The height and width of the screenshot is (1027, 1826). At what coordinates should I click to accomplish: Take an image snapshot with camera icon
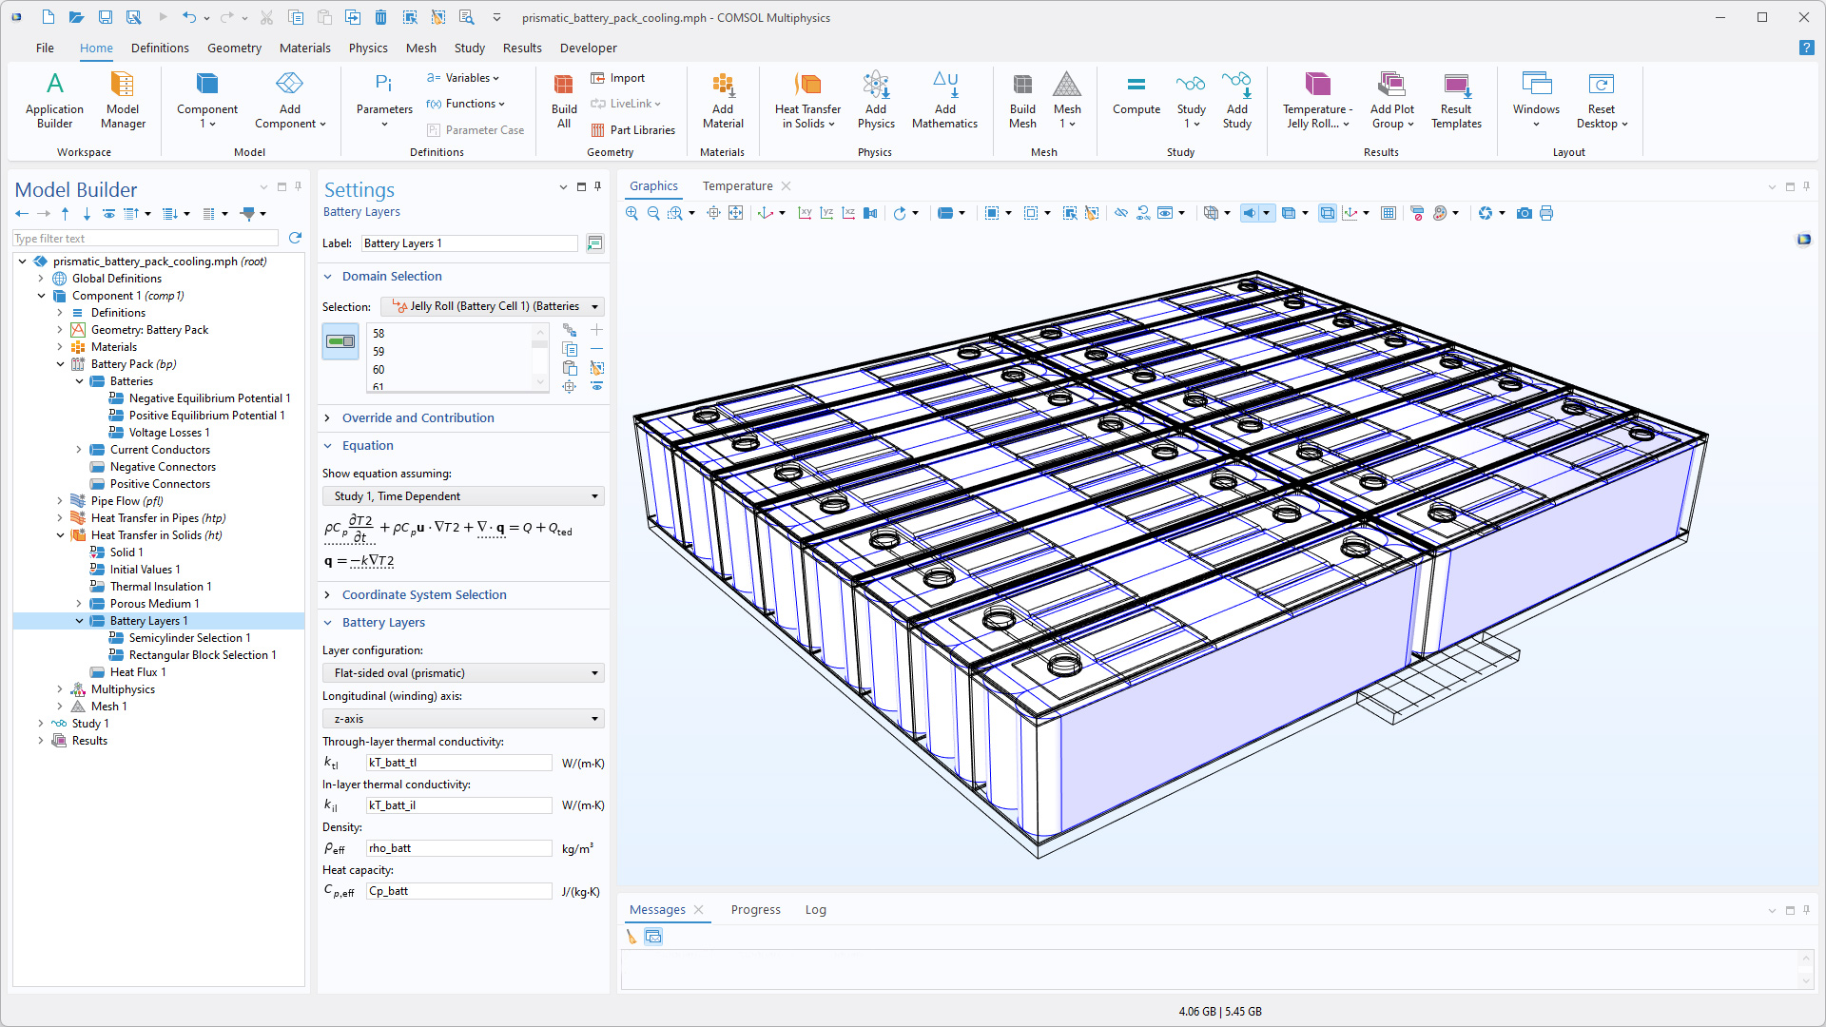tap(1524, 213)
